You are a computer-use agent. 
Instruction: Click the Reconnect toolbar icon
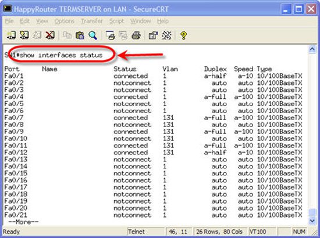click(x=37, y=35)
